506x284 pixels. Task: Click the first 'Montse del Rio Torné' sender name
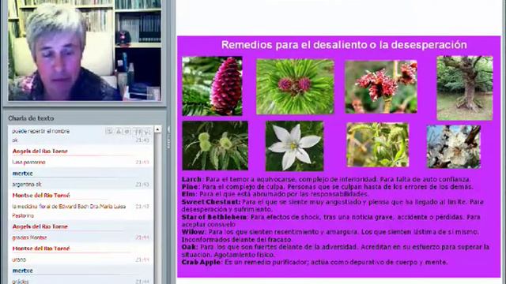[x=41, y=196]
